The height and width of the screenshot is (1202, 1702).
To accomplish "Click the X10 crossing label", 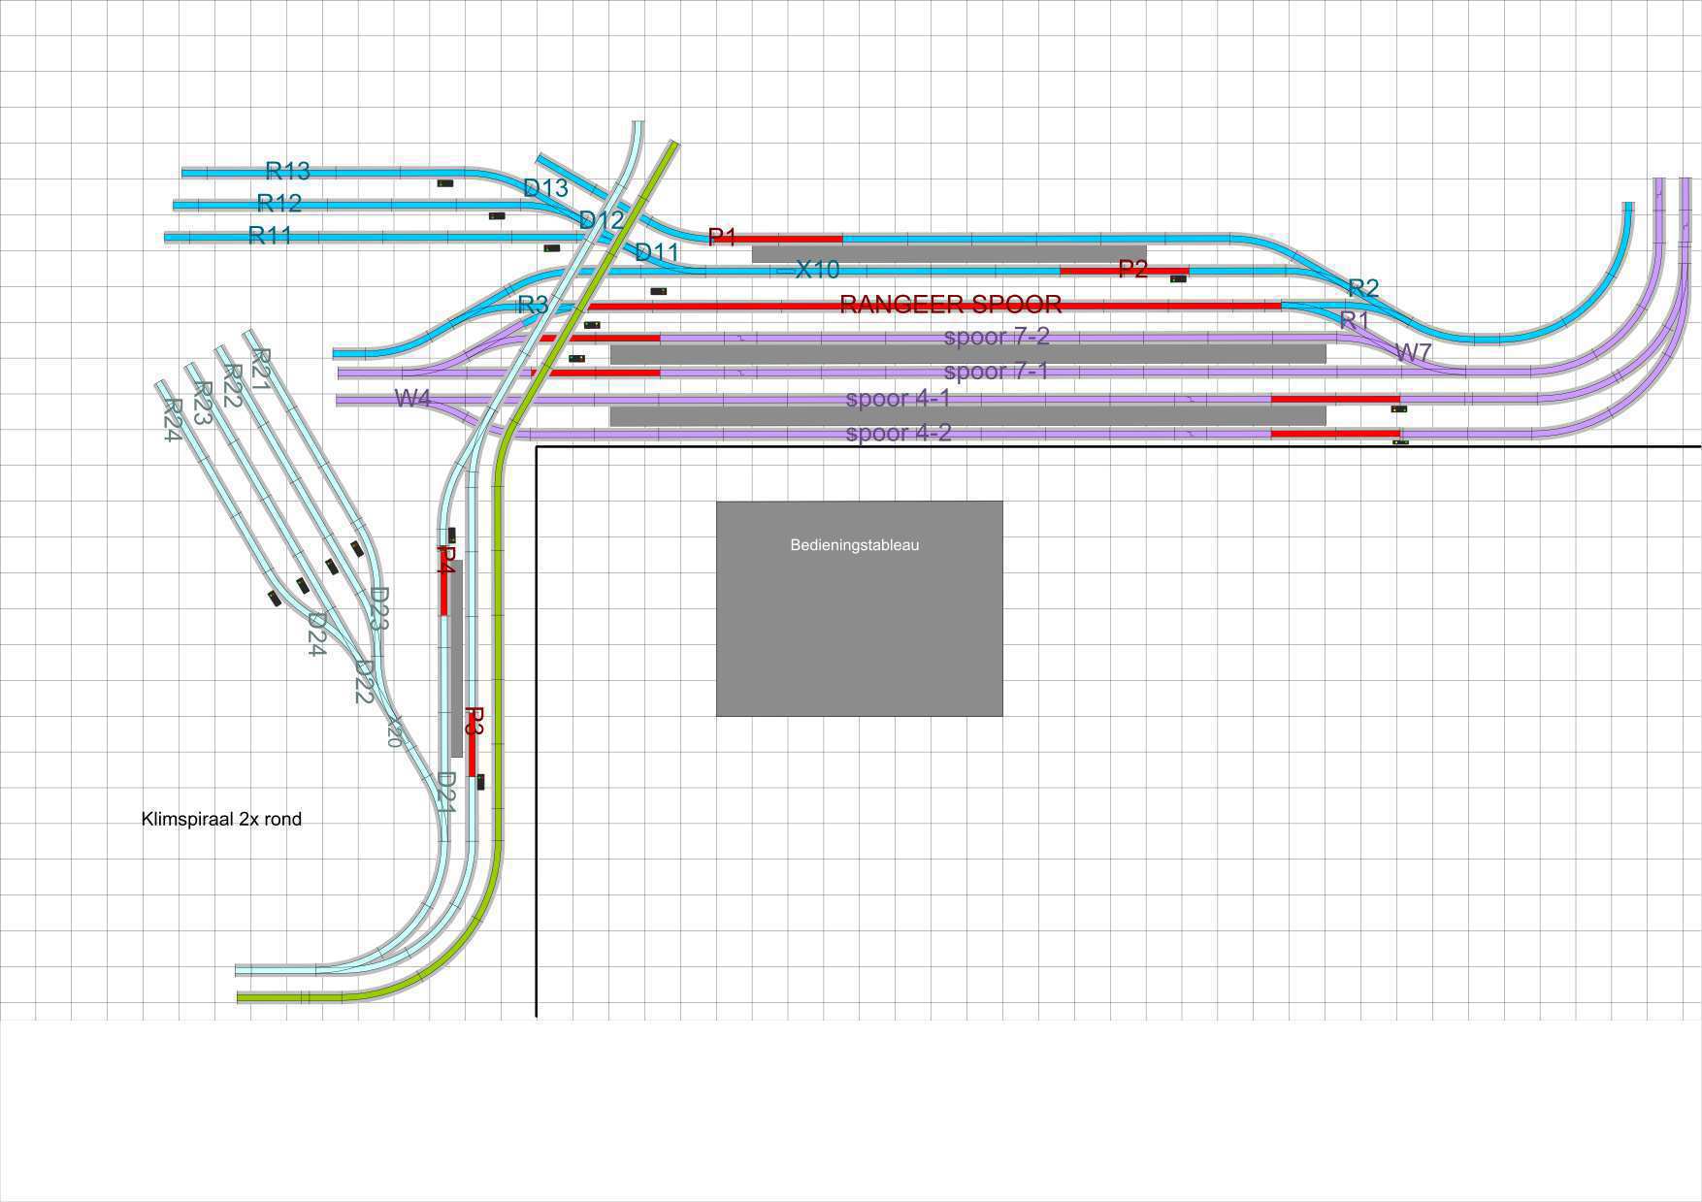I will 817,270.
